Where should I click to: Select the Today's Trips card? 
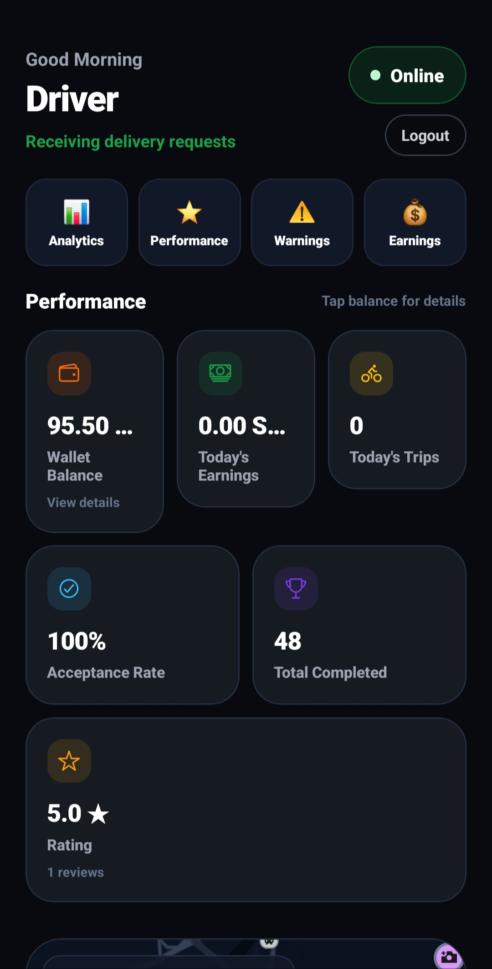point(397,409)
